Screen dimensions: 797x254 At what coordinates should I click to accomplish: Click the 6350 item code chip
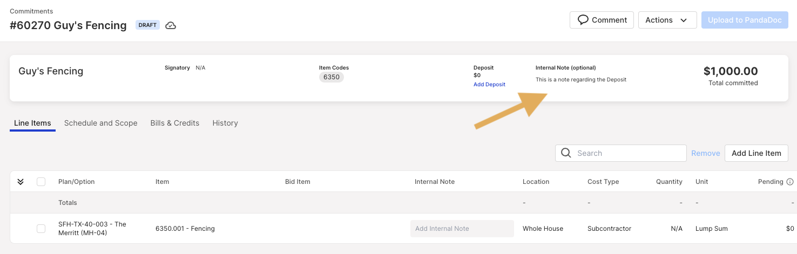click(332, 77)
